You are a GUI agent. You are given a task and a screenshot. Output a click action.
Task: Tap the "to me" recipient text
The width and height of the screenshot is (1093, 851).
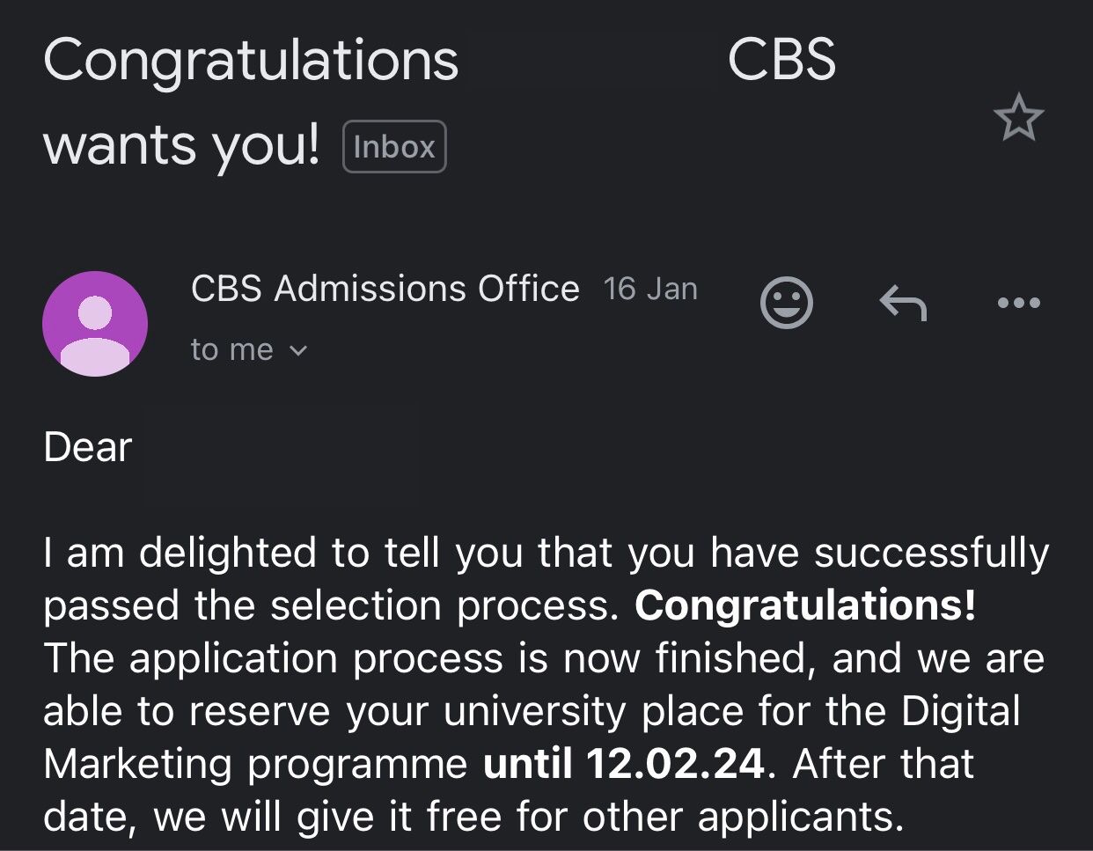point(232,350)
